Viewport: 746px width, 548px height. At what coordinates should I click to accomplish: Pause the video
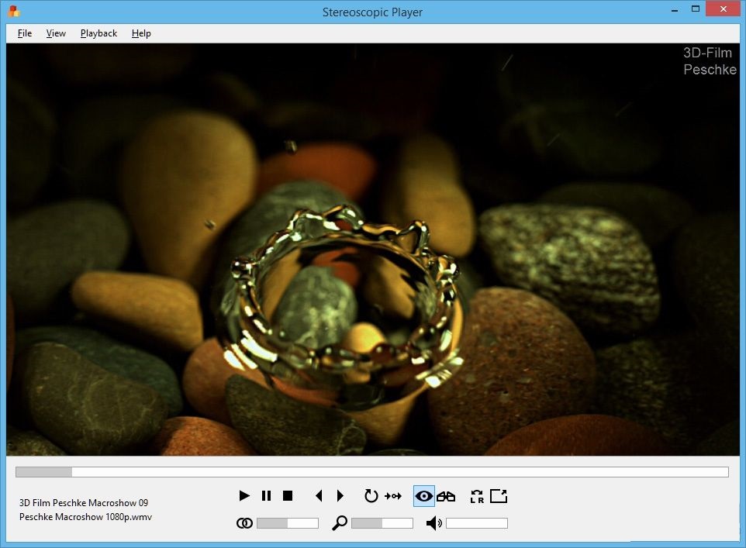(267, 495)
